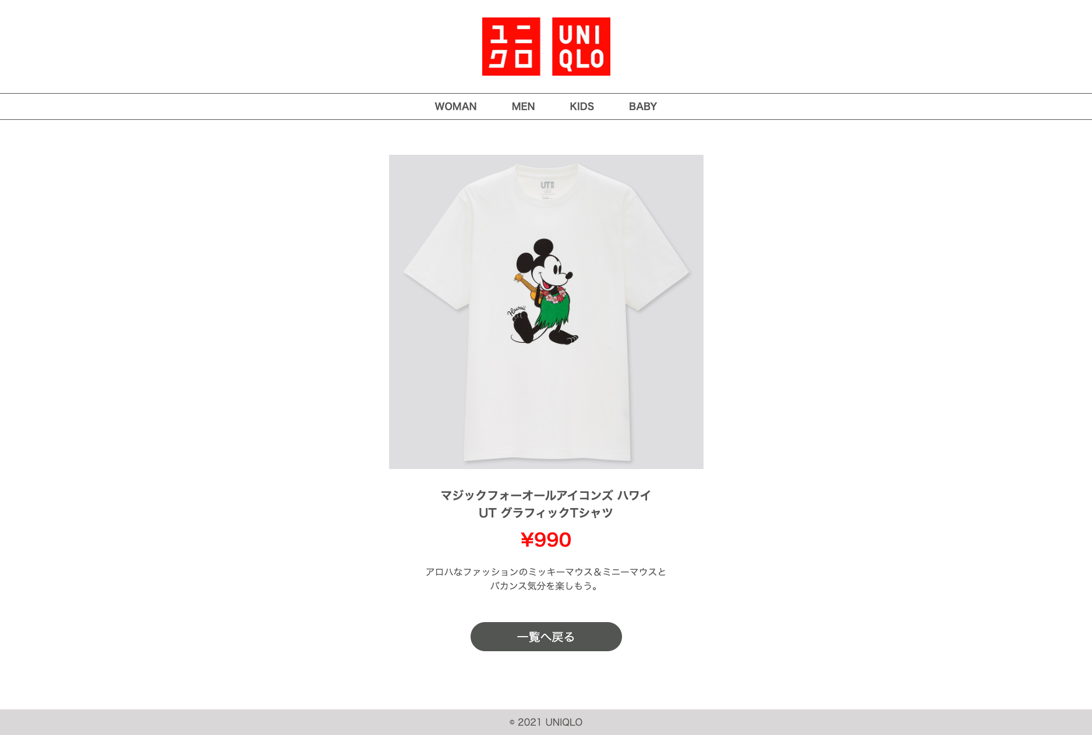The height and width of the screenshot is (735, 1092).
Task: Select the BABY navigation item
Action: point(643,106)
